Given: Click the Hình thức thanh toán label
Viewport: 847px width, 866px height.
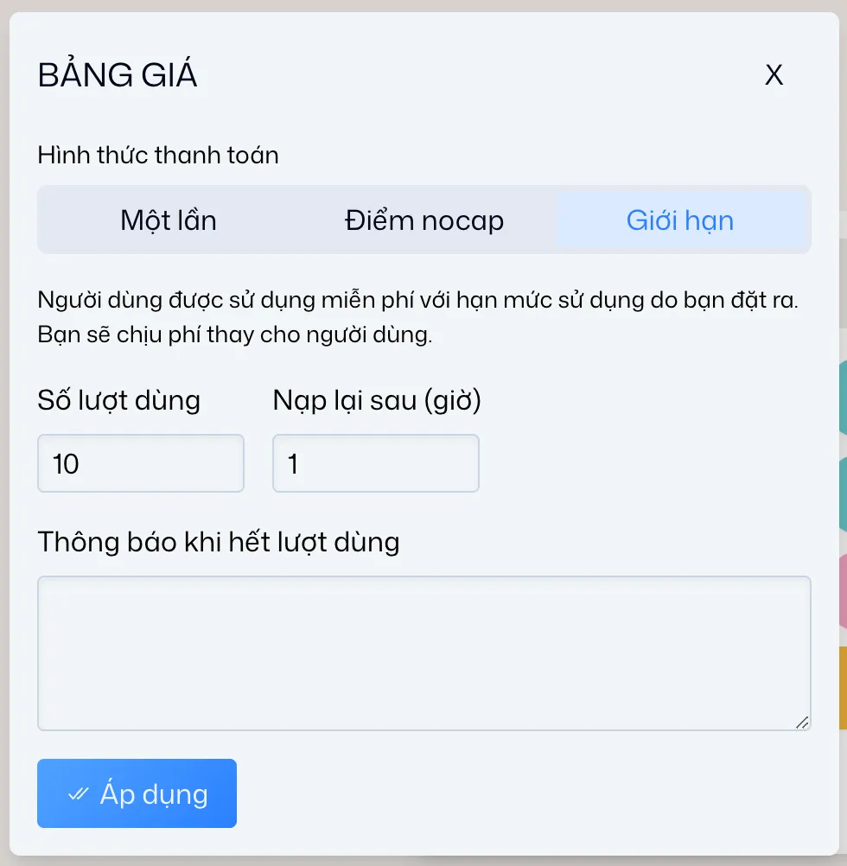Looking at the screenshot, I should tap(157, 156).
